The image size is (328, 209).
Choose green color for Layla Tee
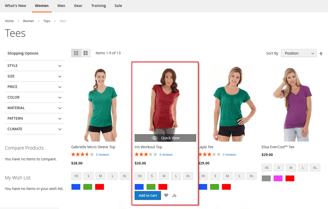[x=214, y=187]
